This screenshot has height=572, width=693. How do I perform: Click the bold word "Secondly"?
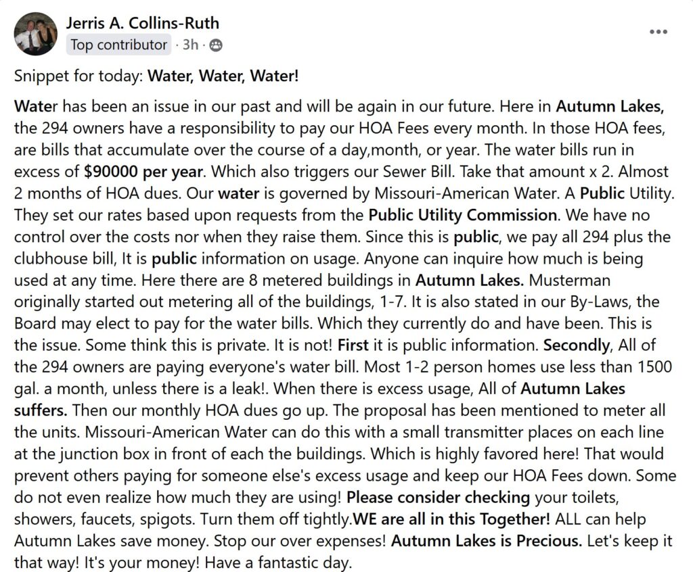coord(577,345)
